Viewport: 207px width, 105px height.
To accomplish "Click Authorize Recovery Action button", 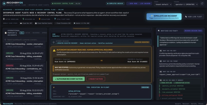I will point(69,79).
